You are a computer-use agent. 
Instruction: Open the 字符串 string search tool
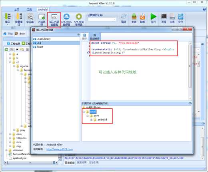[x=30, y=16]
